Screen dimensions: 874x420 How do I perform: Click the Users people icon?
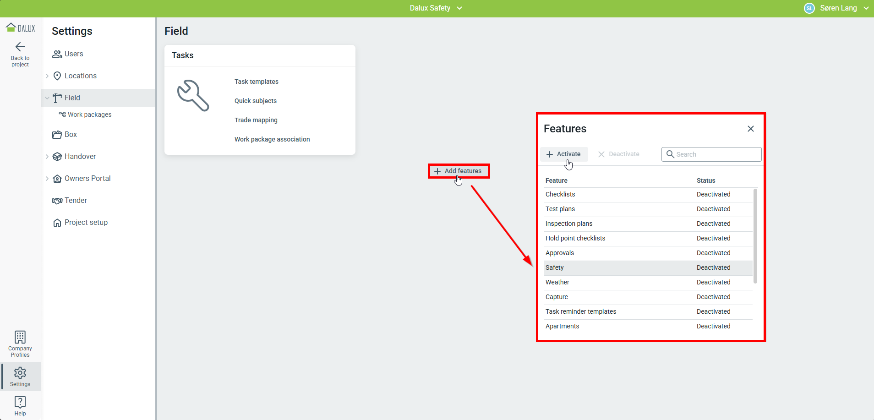(57, 54)
